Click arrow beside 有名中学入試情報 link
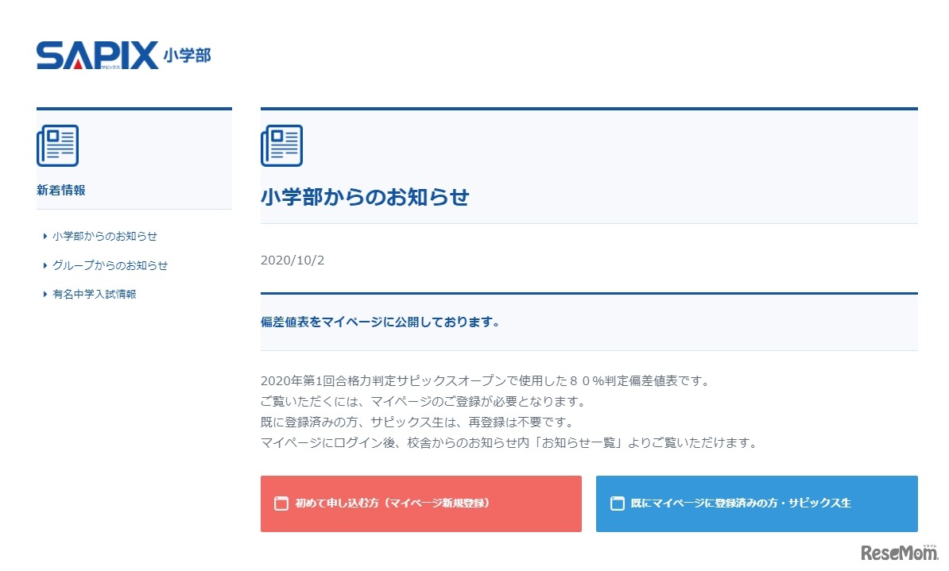 (x=45, y=294)
